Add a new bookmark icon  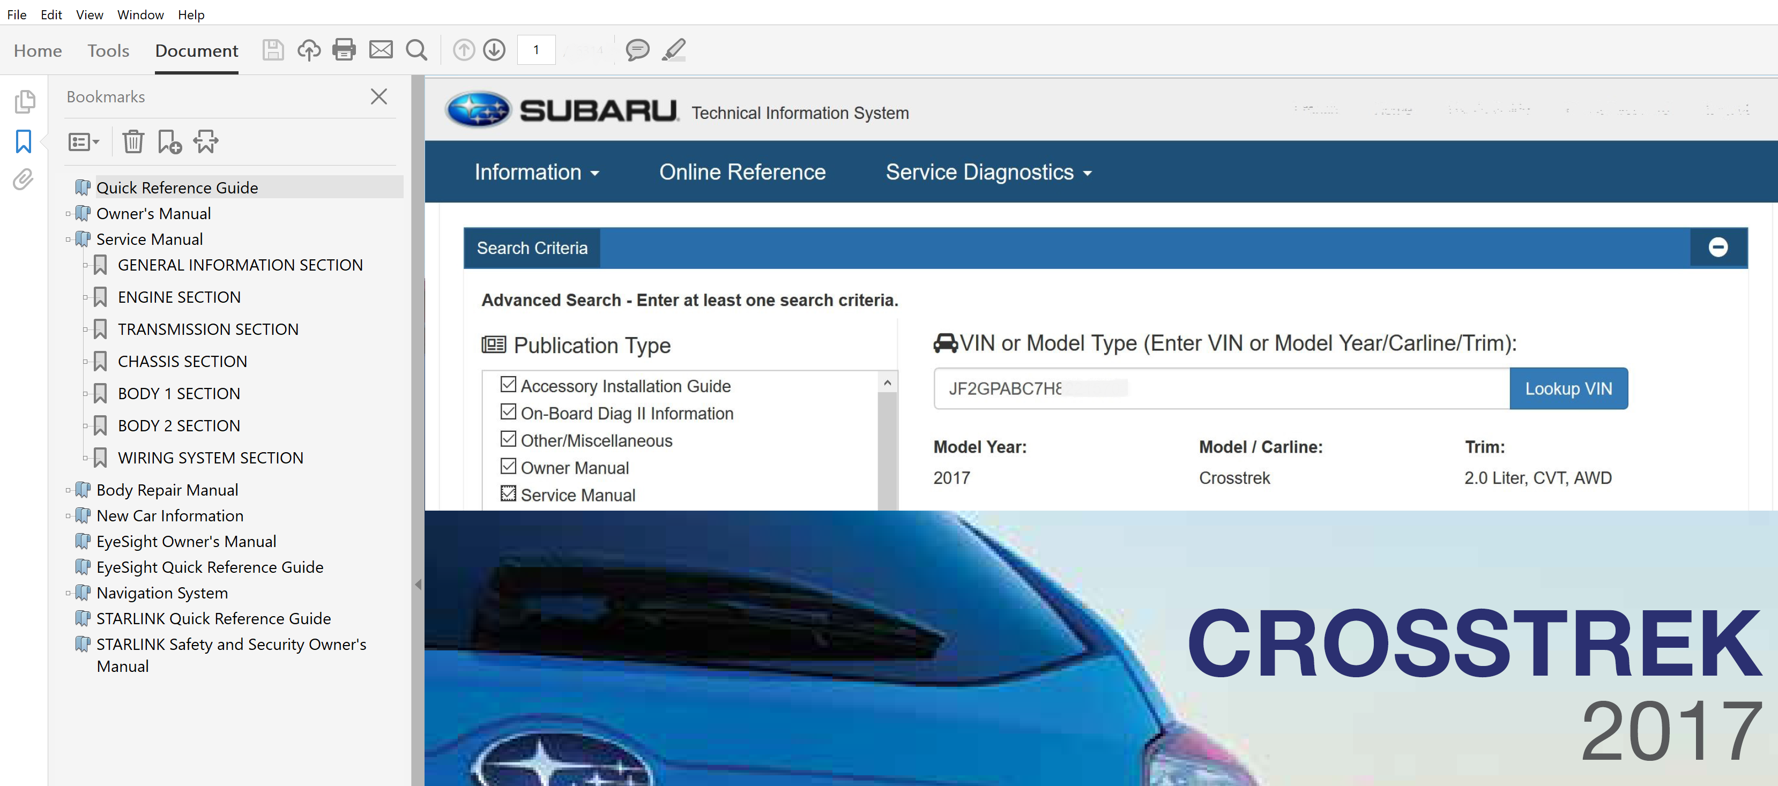pos(169,141)
